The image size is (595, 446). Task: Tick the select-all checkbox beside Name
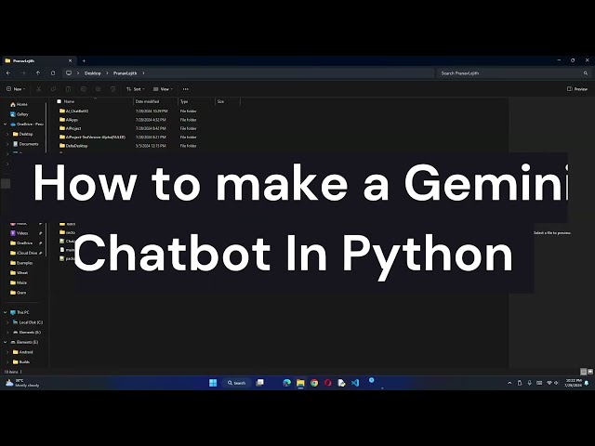[x=59, y=101]
